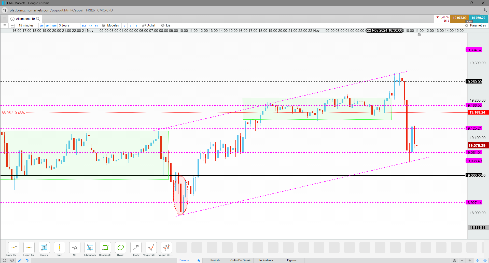Switch to the Outils De Dessin tab
The height and width of the screenshot is (263, 489).
tap(241, 260)
